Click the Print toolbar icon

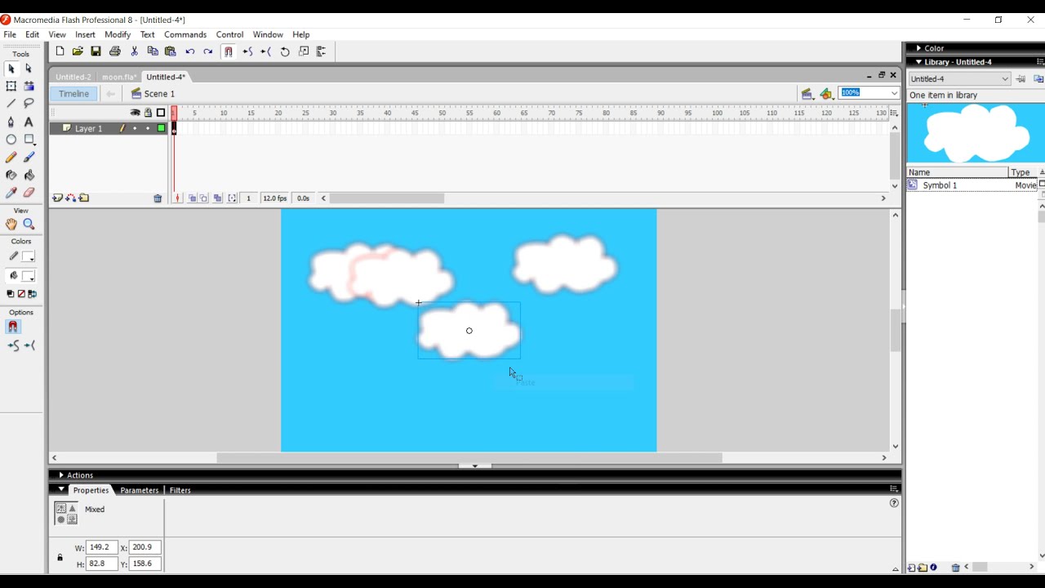click(x=115, y=51)
